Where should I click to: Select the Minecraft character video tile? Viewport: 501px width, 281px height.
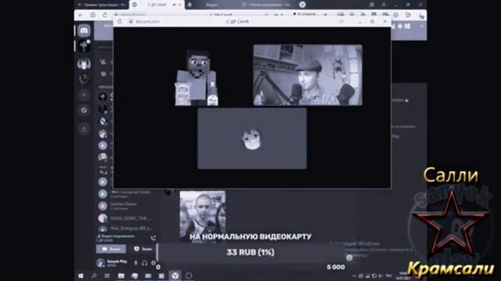tap(196, 77)
